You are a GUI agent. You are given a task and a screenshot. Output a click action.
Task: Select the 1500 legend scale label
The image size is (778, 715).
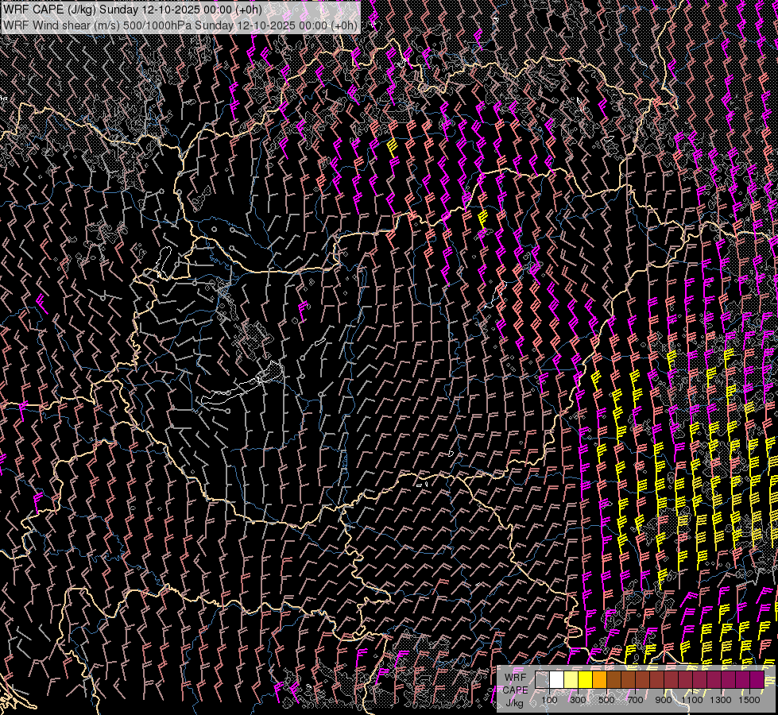coord(749,700)
